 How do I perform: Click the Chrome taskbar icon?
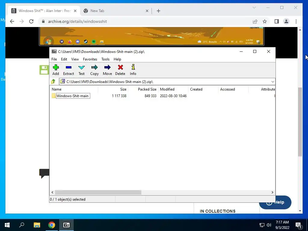[x=52, y=225]
